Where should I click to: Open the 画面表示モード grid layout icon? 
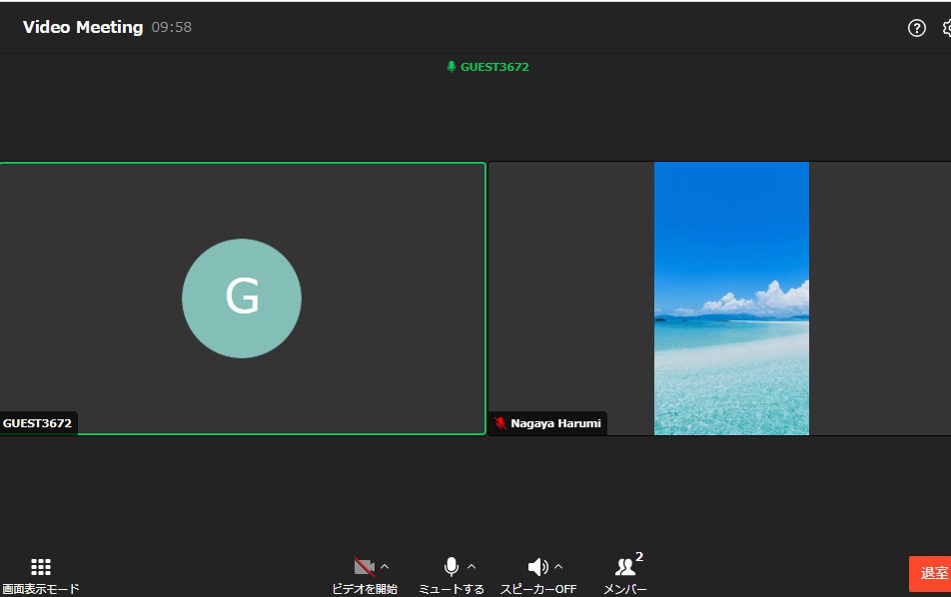click(x=41, y=567)
